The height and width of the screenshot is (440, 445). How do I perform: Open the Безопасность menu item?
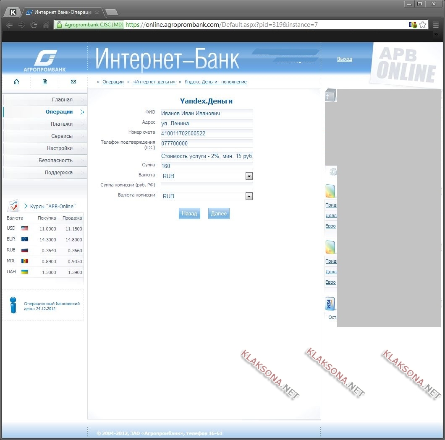pos(45,160)
